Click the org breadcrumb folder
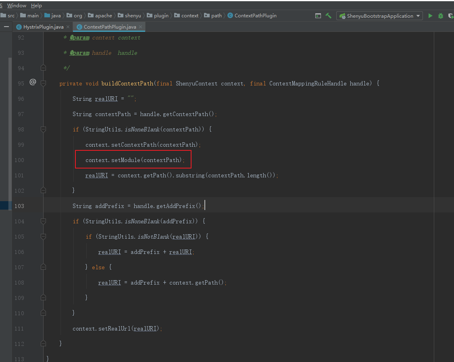The width and height of the screenshot is (454, 362). [74, 16]
